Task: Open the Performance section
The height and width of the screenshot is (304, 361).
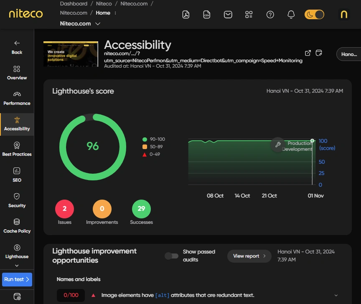Action: click(17, 98)
